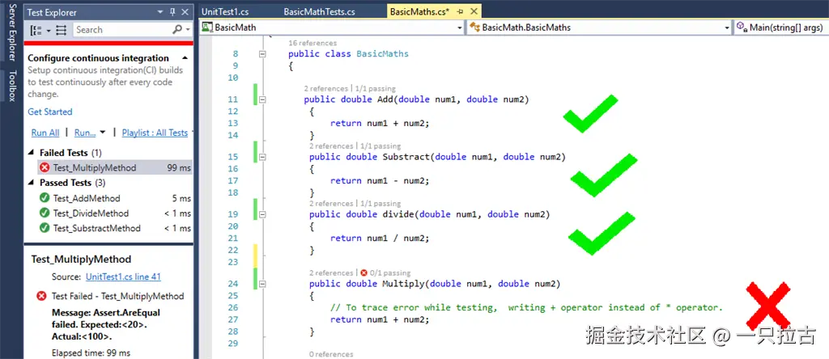Click the method icon beside Main(string[] args)
This screenshot has height=359, width=829.
pyautogui.click(x=742, y=27)
